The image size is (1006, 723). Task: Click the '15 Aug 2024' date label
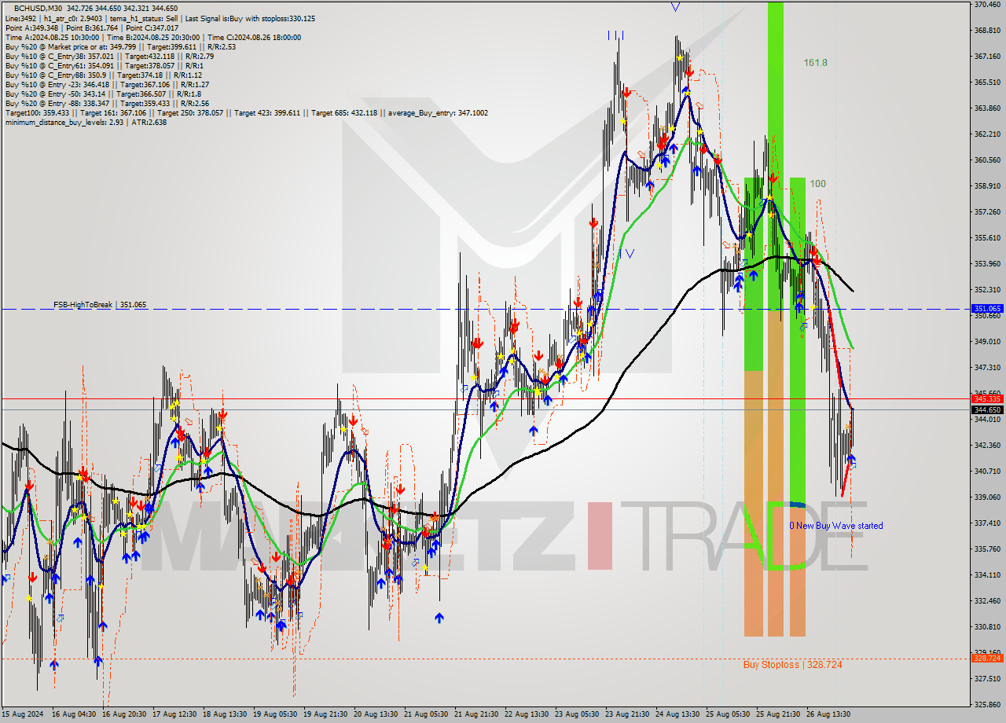[24, 714]
